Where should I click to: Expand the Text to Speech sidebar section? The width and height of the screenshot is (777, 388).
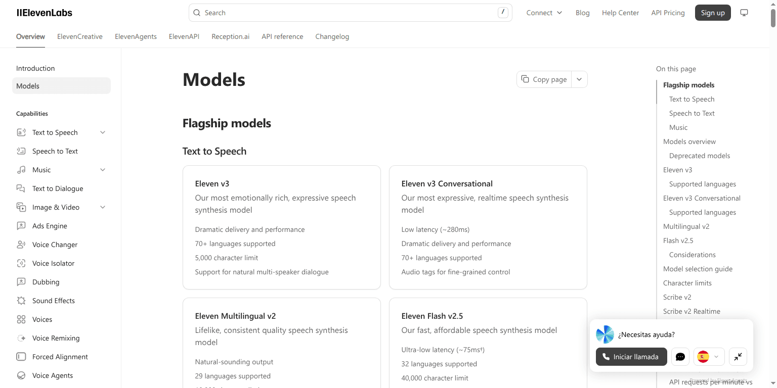point(103,132)
